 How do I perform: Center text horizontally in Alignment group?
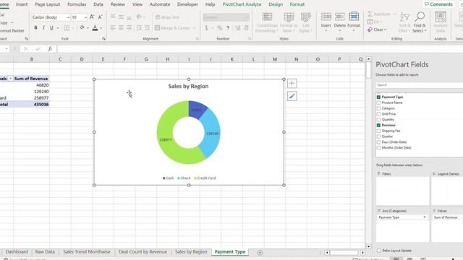pyautogui.click(x=121, y=27)
